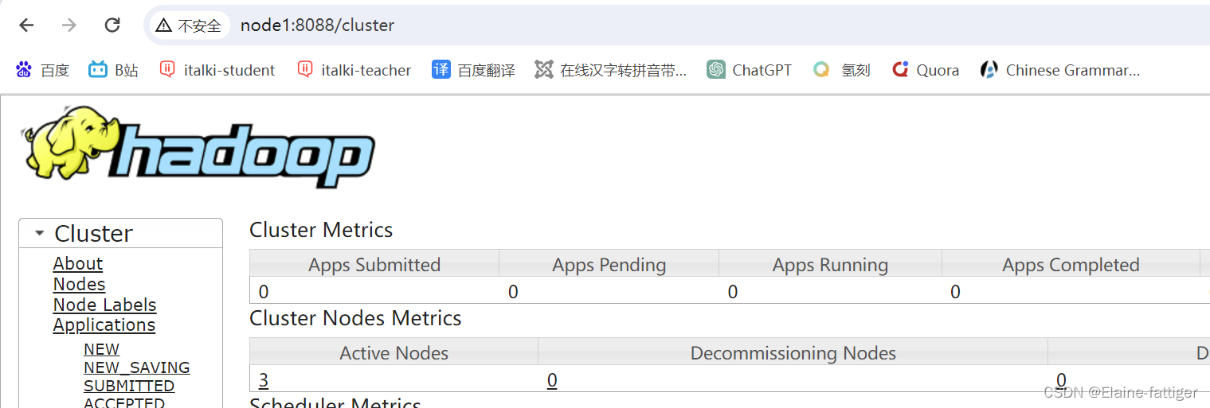
Task: Click the Cluster Nodes Metrics heading
Action: point(355,318)
